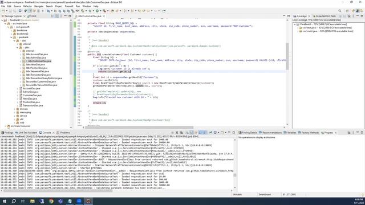Image resolution: width=365 pixels, height=205 pixels.
Task: Select JdbcSequenceDao.java in Package Explorer
Action: (37, 71)
